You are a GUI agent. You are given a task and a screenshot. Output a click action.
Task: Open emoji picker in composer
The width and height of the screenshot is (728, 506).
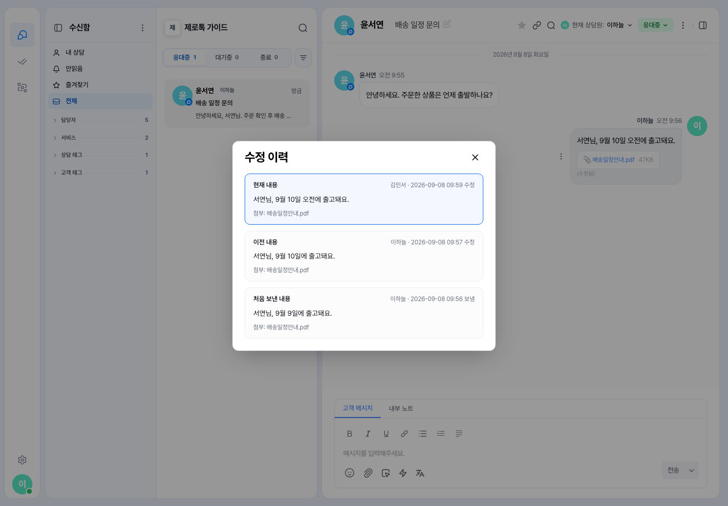pyautogui.click(x=349, y=473)
